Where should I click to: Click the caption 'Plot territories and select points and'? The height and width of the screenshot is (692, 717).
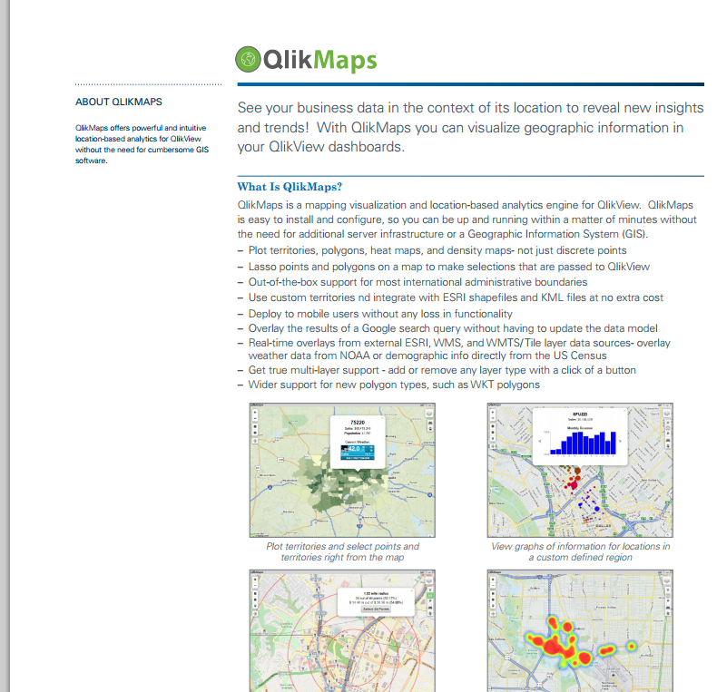click(342, 547)
